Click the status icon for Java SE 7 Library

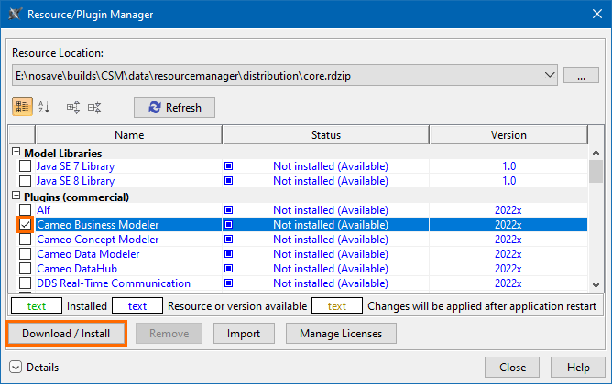229,166
